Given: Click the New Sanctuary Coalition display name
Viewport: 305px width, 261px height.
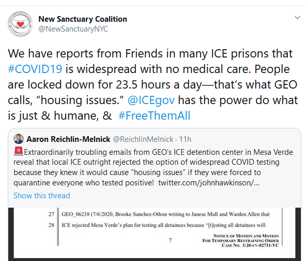Looking at the screenshot, I should [83, 19].
